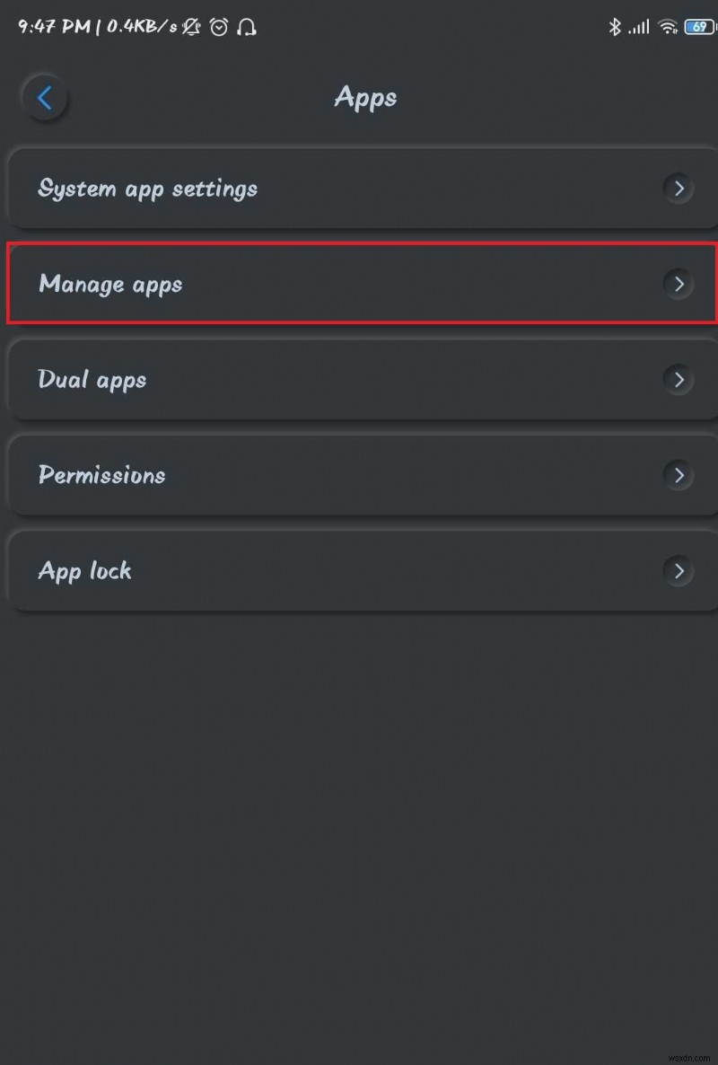Expand Permissions via its chevron
This screenshot has width=718, height=1065.
coord(679,475)
